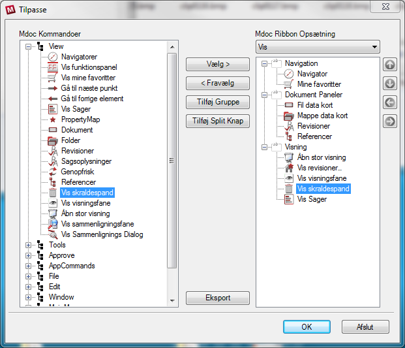Click the Åbn stor visning monitor icon in left list

[53, 214]
